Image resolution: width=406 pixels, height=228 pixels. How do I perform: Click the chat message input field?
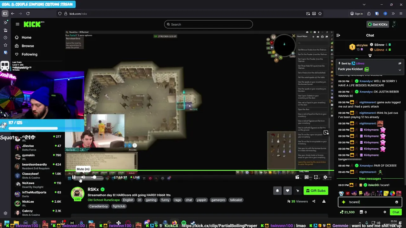tap(370, 202)
